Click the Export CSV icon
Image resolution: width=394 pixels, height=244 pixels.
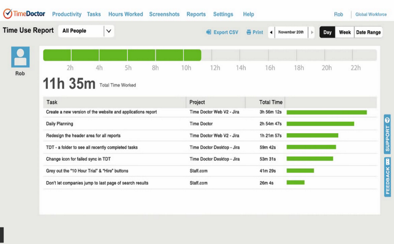point(209,32)
